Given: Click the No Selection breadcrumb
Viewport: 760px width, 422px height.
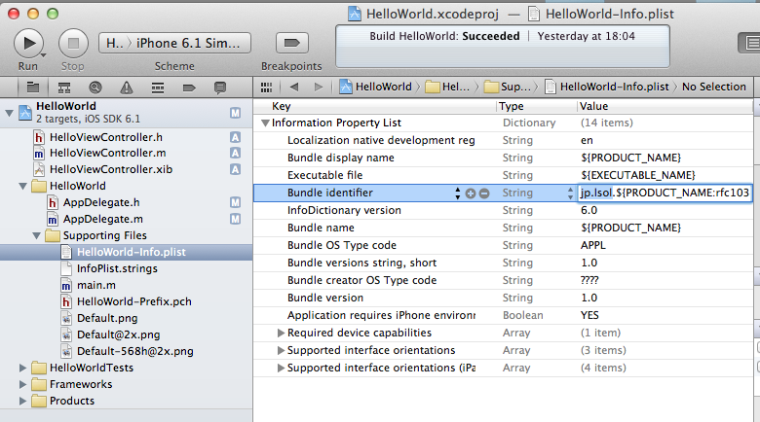Looking at the screenshot, I should 714,88.
